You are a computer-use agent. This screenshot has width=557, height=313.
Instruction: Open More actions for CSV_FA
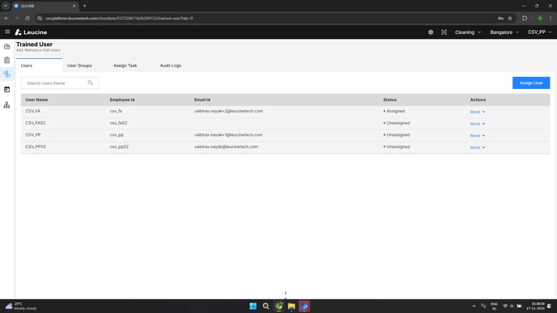coord(477,112)
